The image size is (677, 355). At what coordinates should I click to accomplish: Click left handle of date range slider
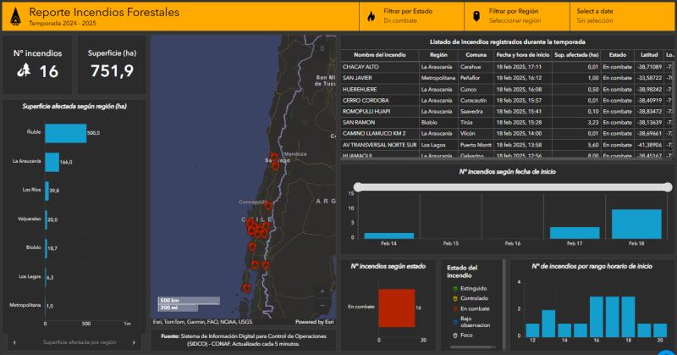click(358, 186)
